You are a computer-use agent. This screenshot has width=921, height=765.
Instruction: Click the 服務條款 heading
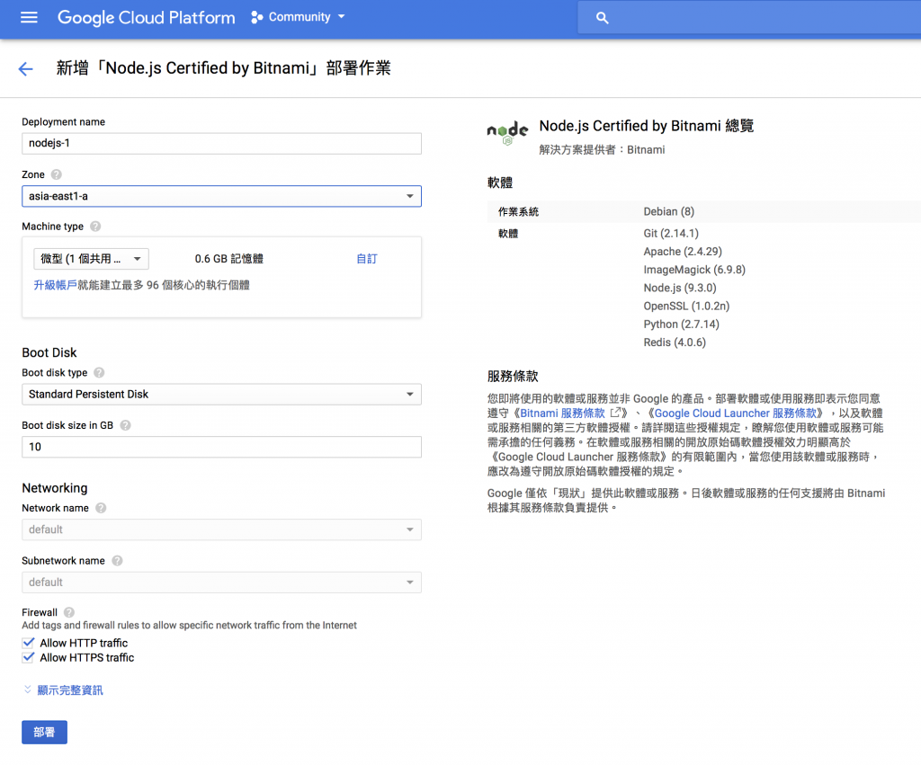pos(512,377)
